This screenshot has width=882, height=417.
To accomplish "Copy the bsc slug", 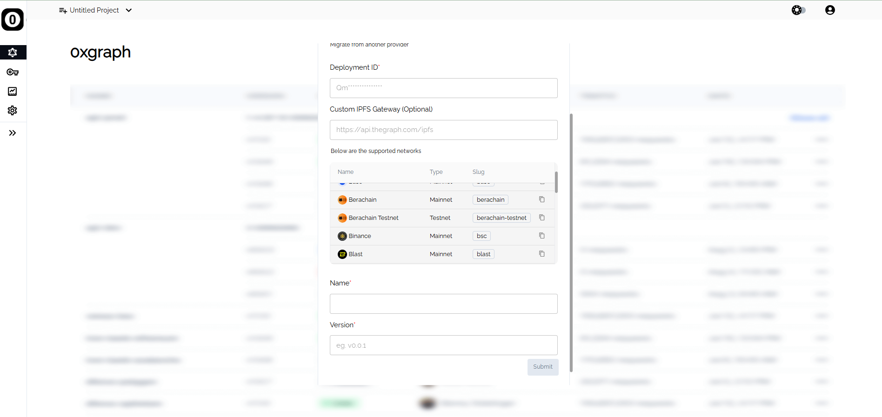I will pyautogui.click(x=542, y=236).
